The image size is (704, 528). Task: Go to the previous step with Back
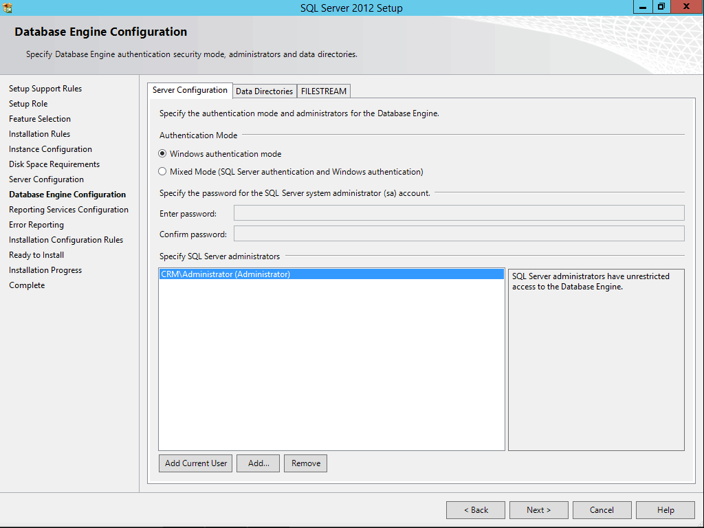pyautogui.click(x=476, y=510)
